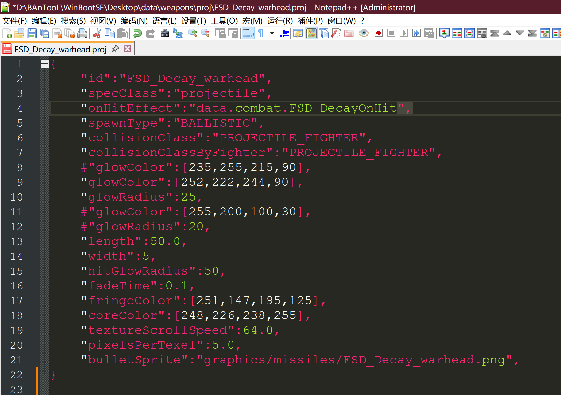The image size is (561, 395).
Task: Click the Zoom In magnifier icon
Action: pyautogui.click(x=193, y=33)
